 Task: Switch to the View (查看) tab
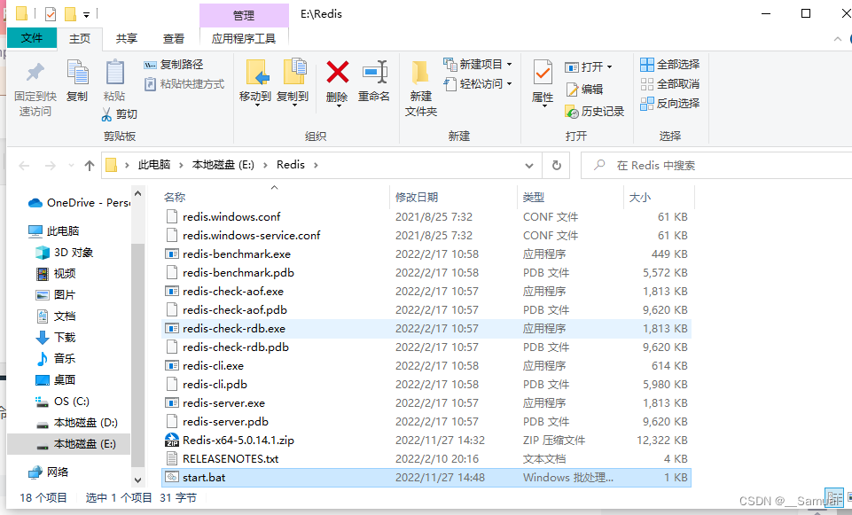click(x=174, y=39)
